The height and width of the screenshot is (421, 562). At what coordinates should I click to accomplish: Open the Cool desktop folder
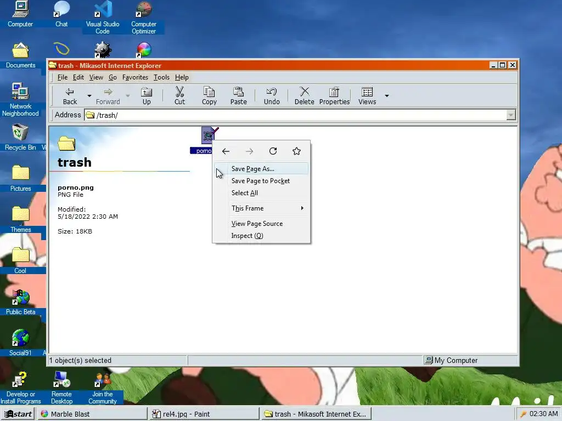coord(20,261)
